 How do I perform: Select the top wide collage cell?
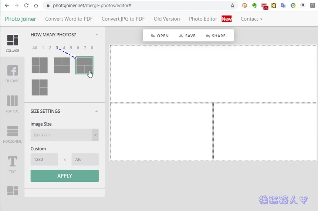pos(213,74)
